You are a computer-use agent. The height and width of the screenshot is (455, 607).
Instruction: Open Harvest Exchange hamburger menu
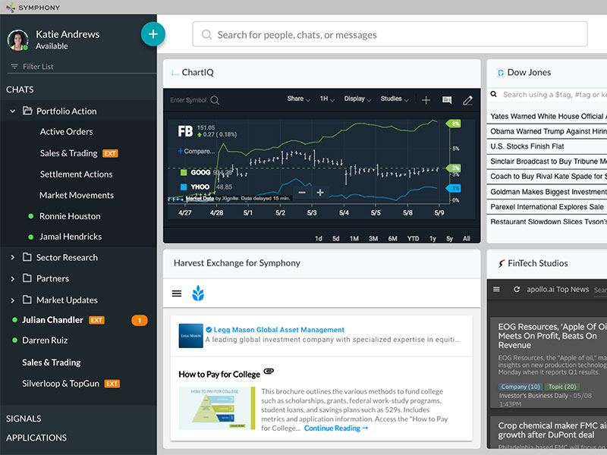point(177,293)
